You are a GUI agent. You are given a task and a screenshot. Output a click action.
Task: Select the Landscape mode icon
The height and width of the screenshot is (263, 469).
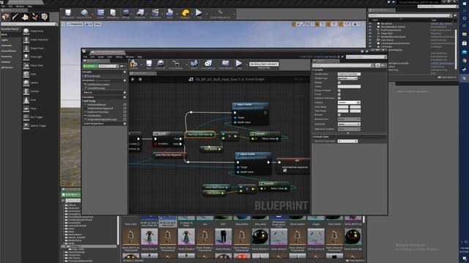[25, 17]
